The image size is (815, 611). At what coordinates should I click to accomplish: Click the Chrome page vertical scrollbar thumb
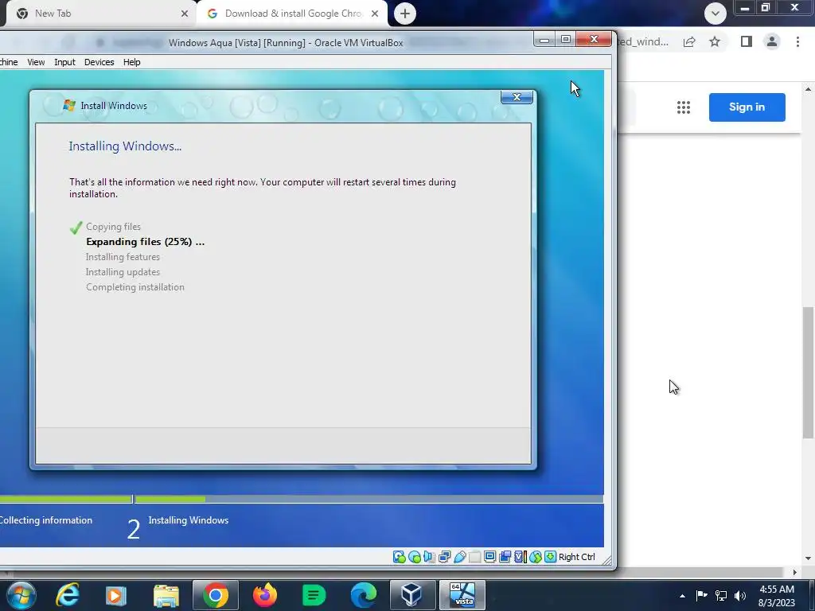pos(809,372)
